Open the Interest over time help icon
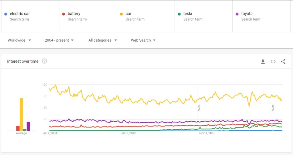This screenshot has width=293, height=155. (x=44, y=61)
